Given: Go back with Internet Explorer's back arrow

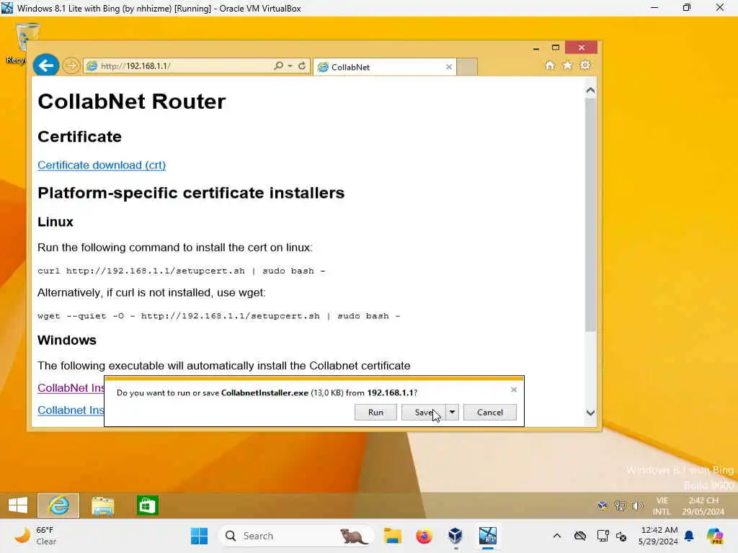Looking at the screenshot, I should click(45, 65).
